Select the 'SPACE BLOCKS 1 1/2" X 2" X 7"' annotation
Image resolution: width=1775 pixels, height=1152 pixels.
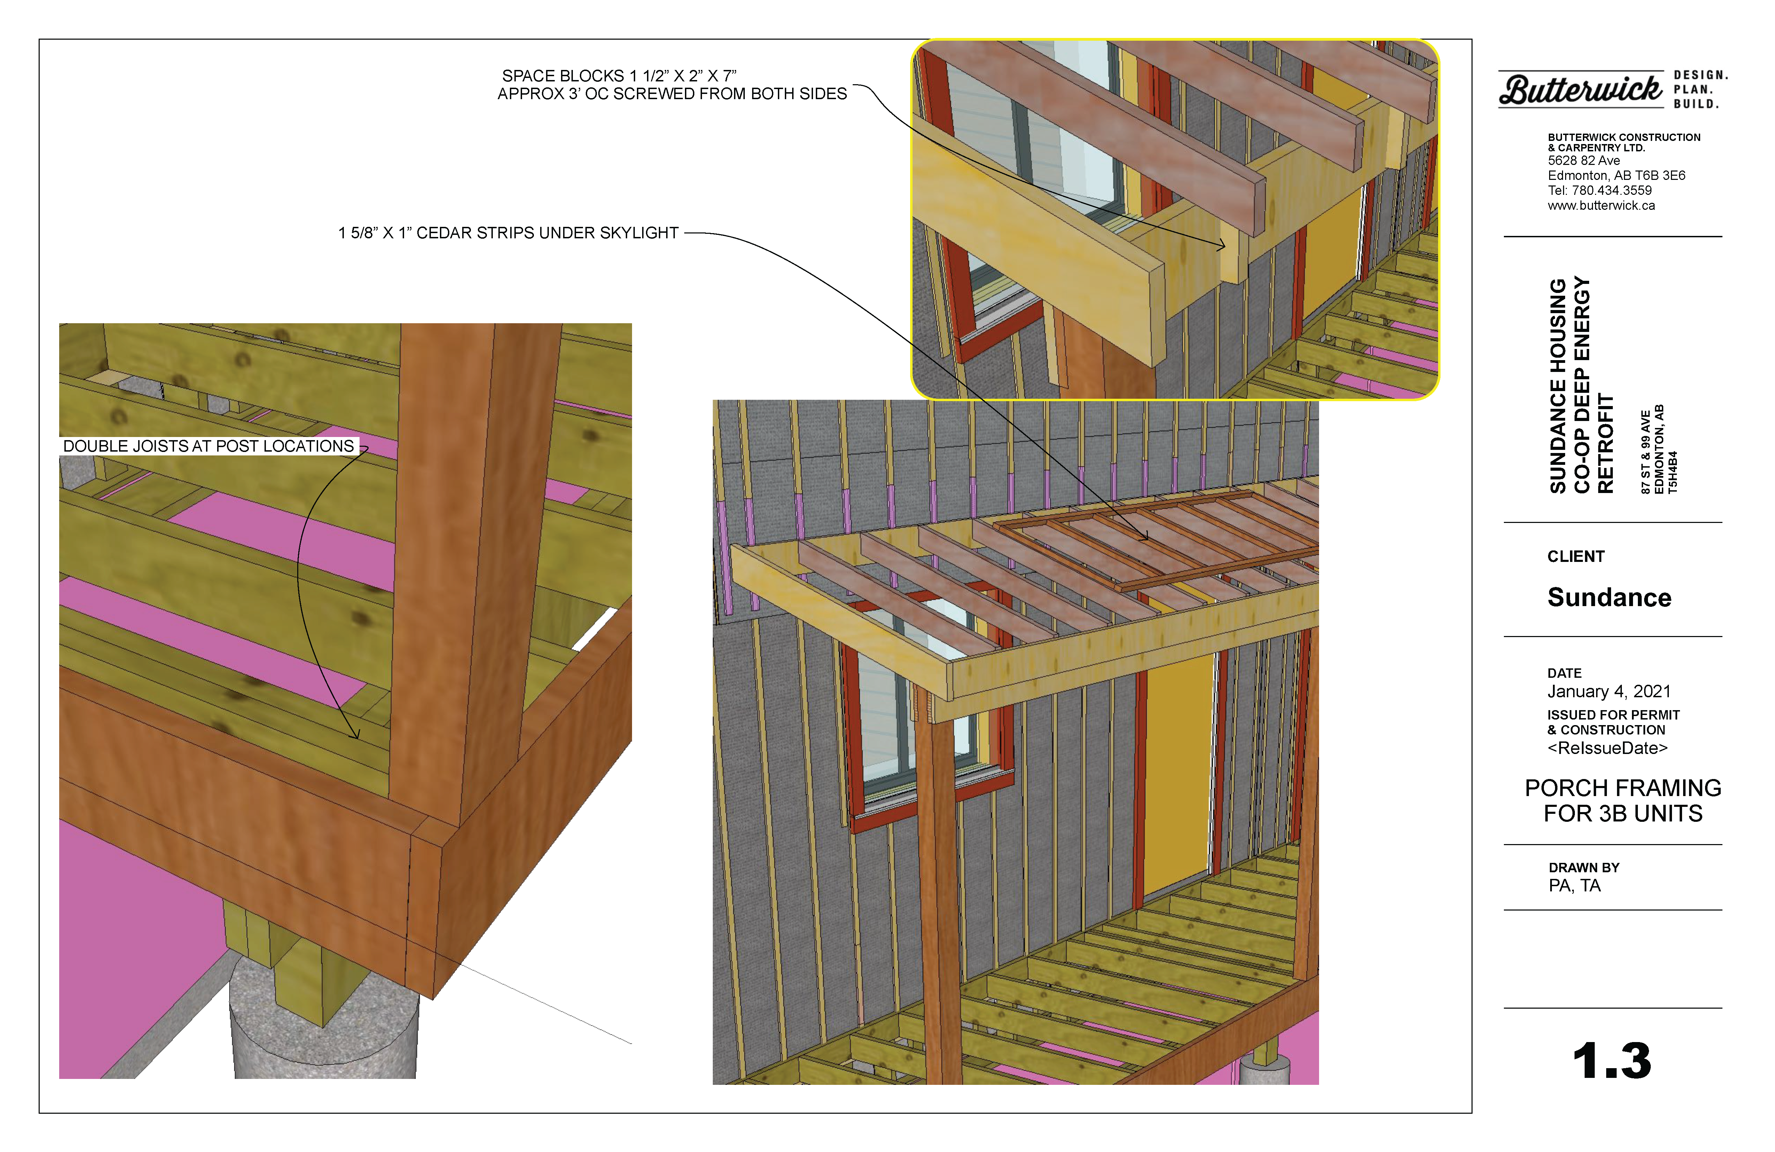coord(619,76)
